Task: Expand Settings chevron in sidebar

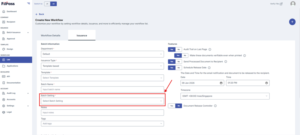Action: click(28, 106)
